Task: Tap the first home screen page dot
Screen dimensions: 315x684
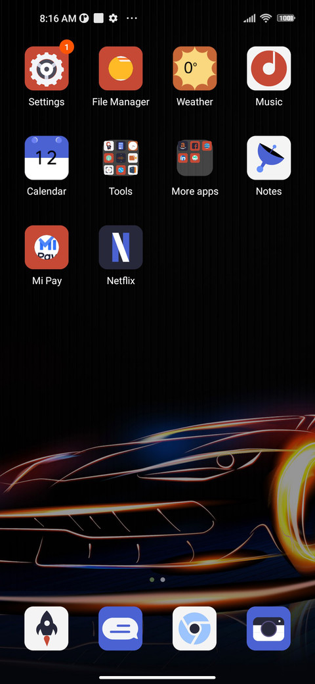Action: pos(152,579)
